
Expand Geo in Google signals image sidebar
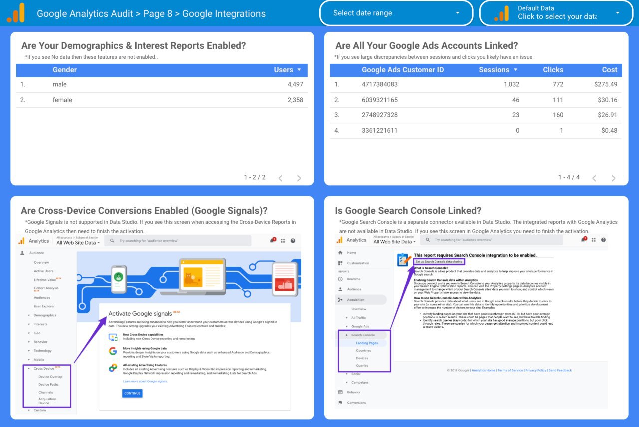click(x=29, y=333)
